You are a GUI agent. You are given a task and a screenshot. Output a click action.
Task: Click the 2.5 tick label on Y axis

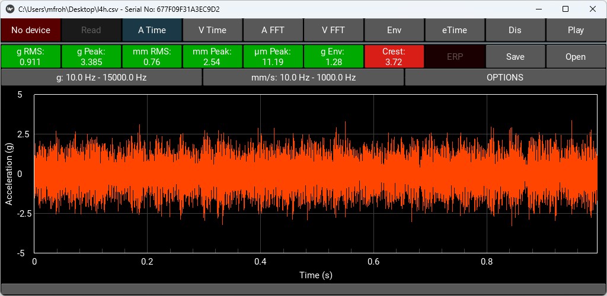point(24,134)
